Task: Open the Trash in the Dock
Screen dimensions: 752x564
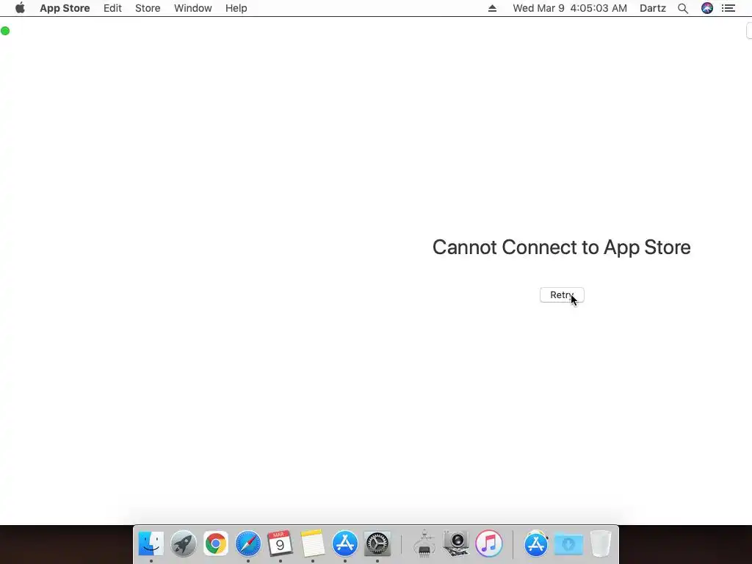Action: click(601, 544)
